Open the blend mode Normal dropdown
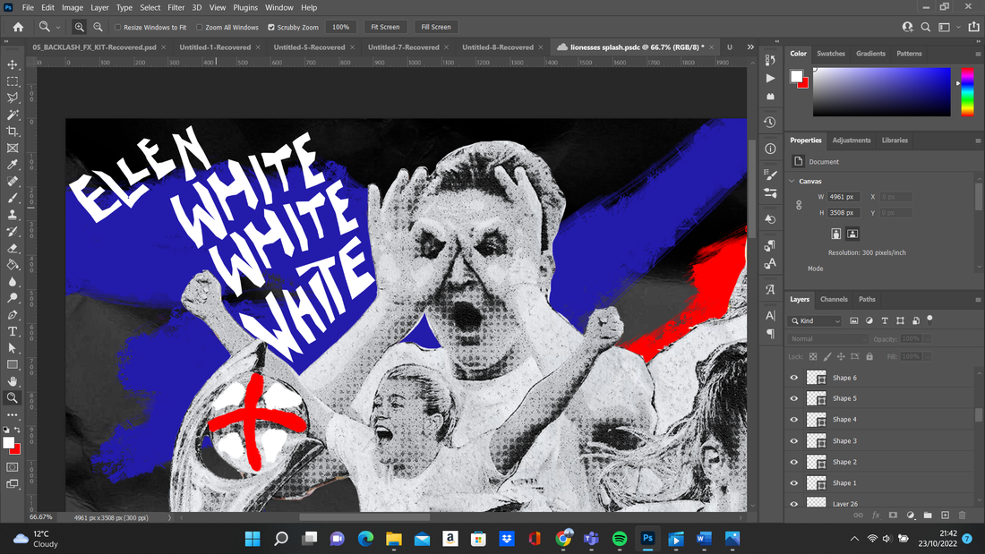 (x=827, y=338)
